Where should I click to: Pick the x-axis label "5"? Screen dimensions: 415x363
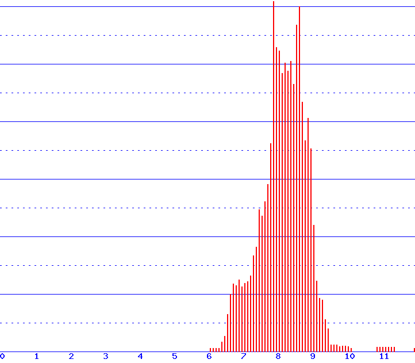click(175, 356)
